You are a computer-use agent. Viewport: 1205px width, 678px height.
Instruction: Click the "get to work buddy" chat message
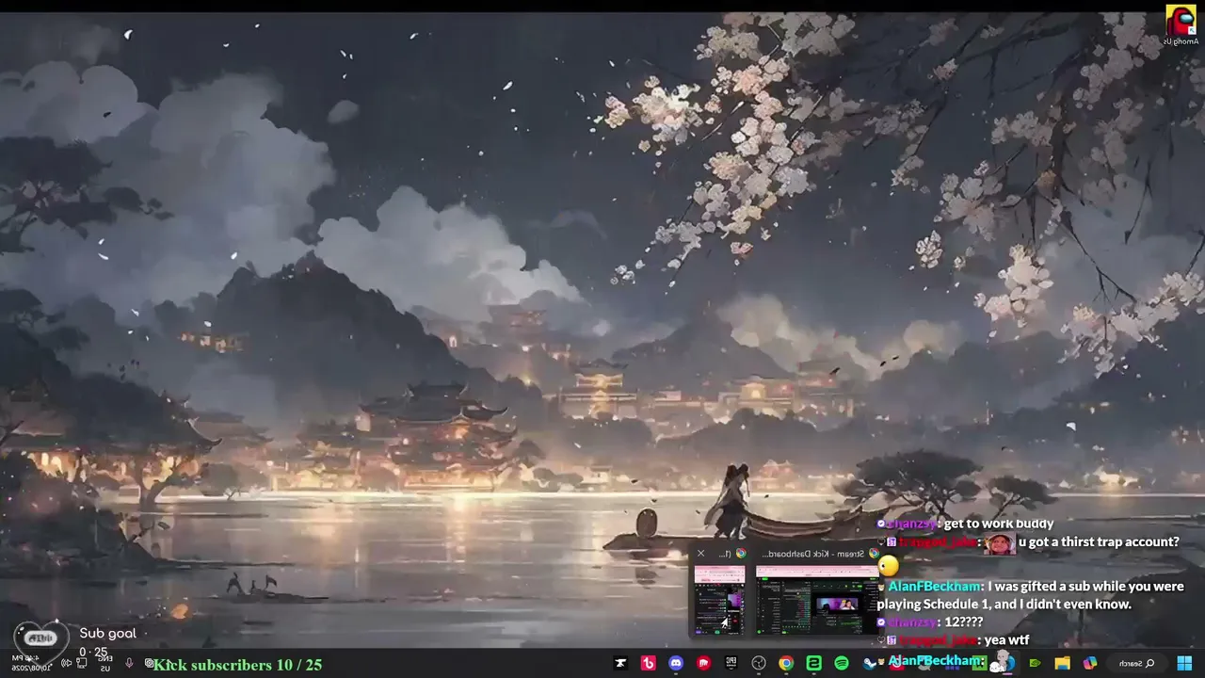coord(999,524)
